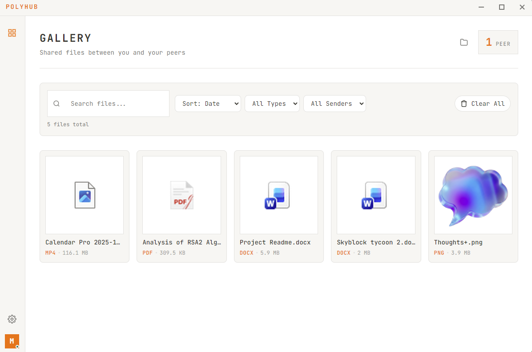The height and width of the screenshot is (352, 532).
Task: Click the POLYHUB logo
Action: point(21,7)
